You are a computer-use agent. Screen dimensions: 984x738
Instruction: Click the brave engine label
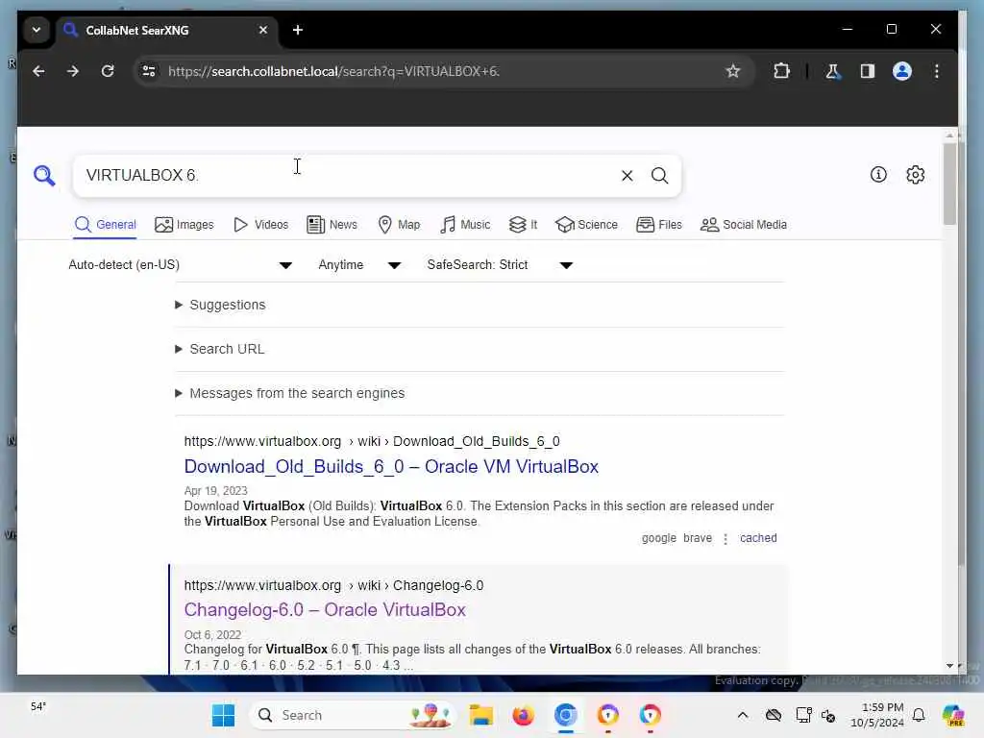point(698,538)
